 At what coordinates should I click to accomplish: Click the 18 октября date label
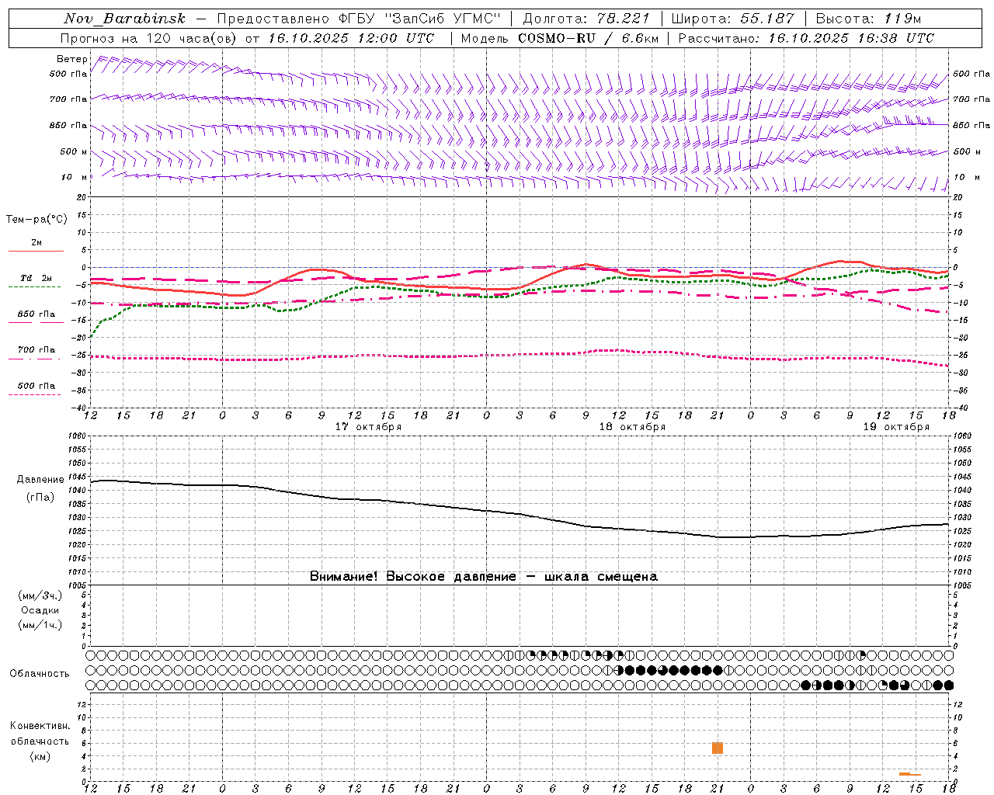point(632,427)
